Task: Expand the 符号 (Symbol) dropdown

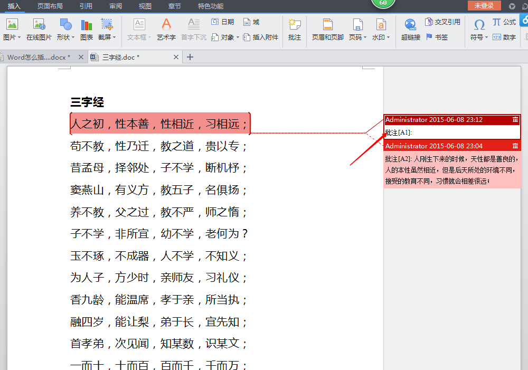Action: (486, 38)
